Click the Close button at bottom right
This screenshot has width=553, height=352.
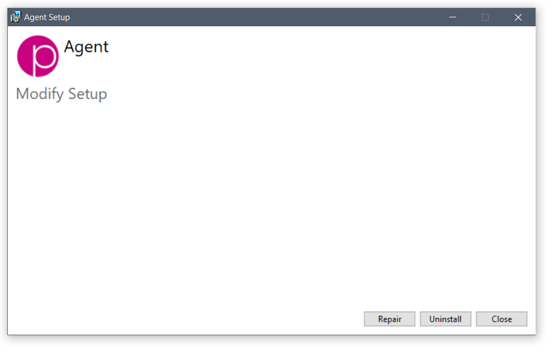click(502, 319)
